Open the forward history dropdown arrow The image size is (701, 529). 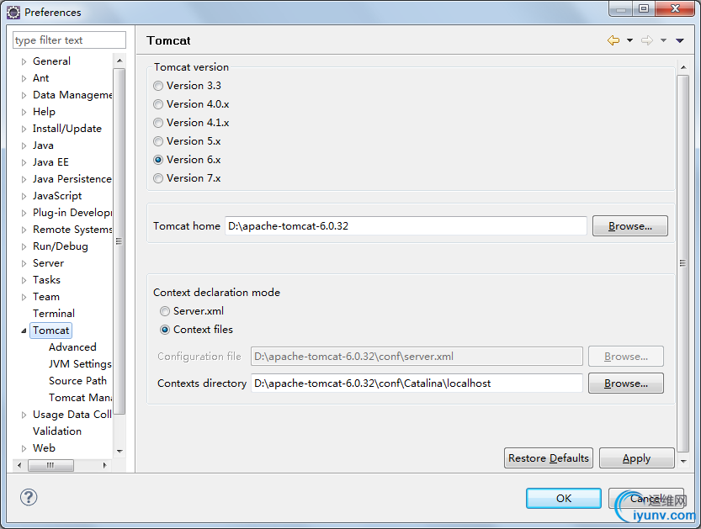pyautogui.click(x=663, y=40)
